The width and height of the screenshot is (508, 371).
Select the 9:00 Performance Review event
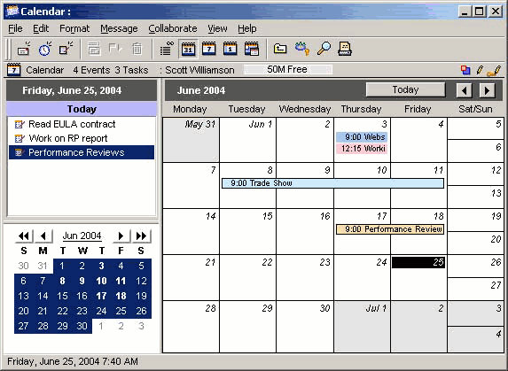point(390,229)
